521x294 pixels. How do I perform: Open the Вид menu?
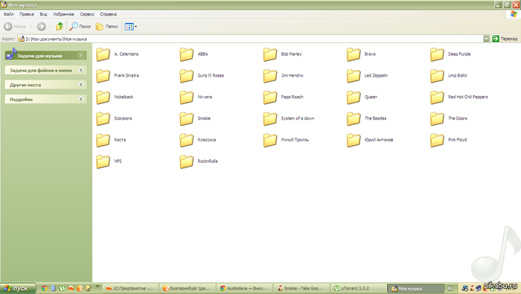point(43,14)
